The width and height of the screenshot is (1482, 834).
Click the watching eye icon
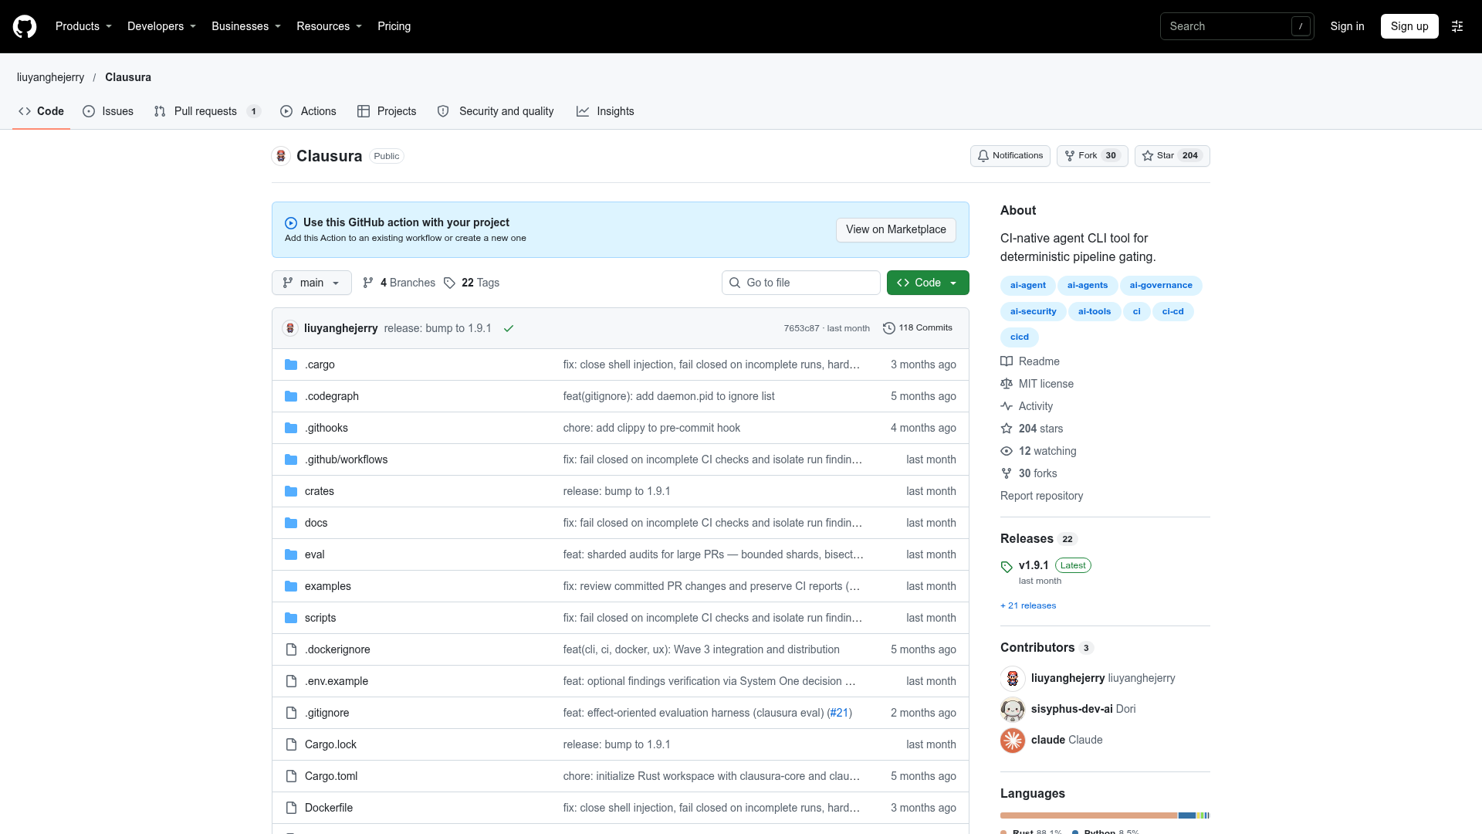point(1007,451)
